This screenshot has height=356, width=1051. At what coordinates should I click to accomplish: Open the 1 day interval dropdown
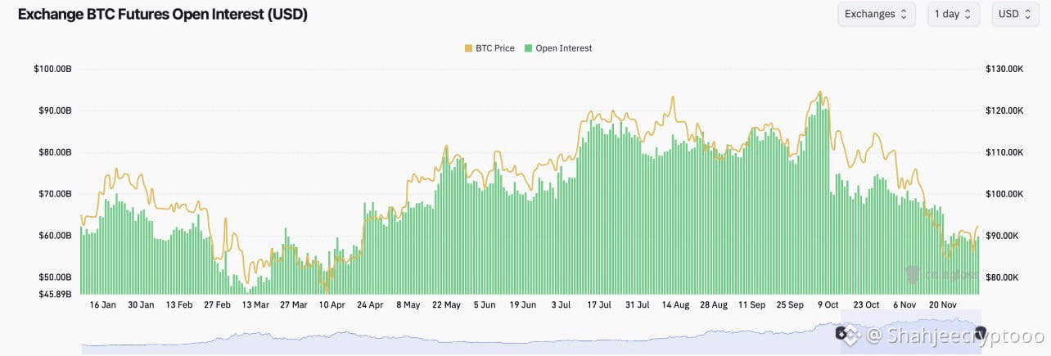pos(954,14)
